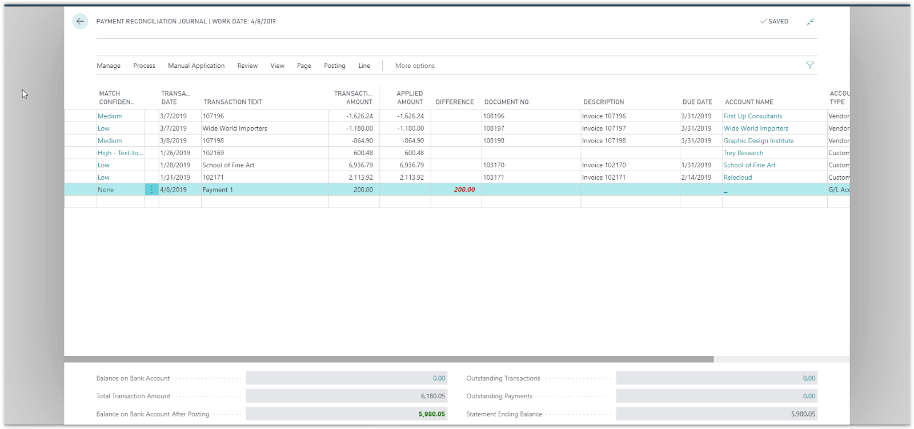Go back with the arrow button
The width and height of the screenshot is (914, 429).
click(80, 22)
